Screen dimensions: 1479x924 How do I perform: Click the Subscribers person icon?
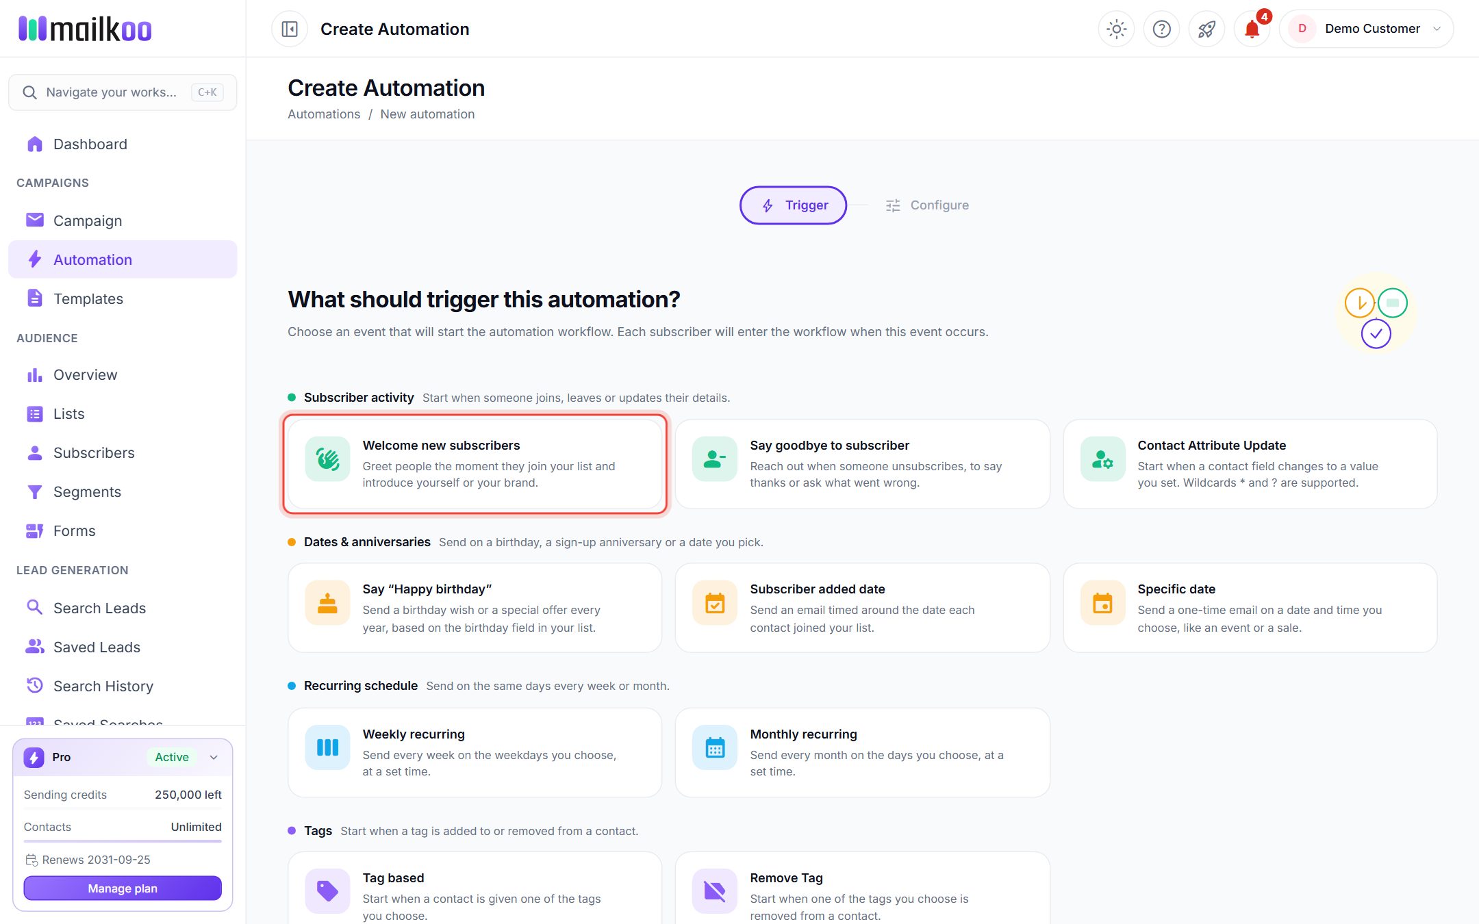point(34,452)
